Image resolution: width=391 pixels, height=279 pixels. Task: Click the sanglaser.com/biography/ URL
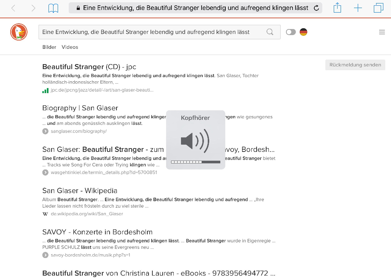point(79,131)
